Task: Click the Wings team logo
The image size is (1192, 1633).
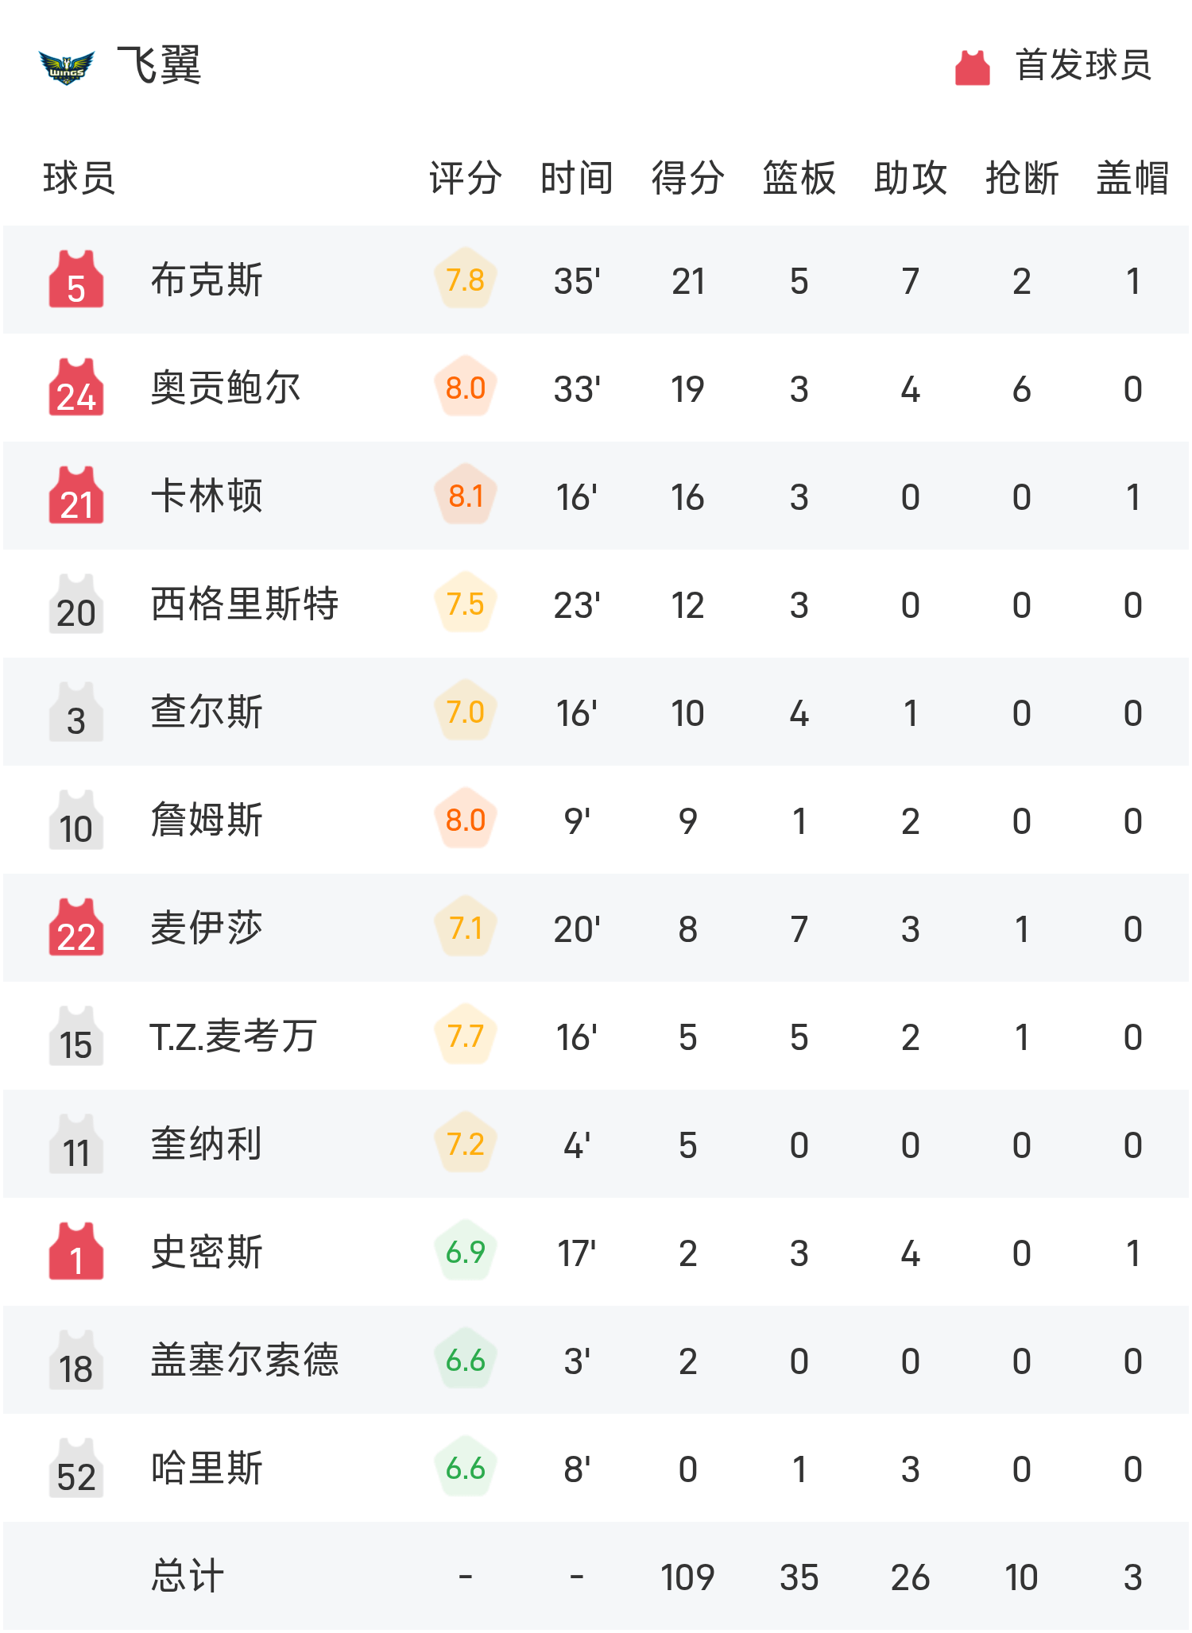Action: click(67, 67)
